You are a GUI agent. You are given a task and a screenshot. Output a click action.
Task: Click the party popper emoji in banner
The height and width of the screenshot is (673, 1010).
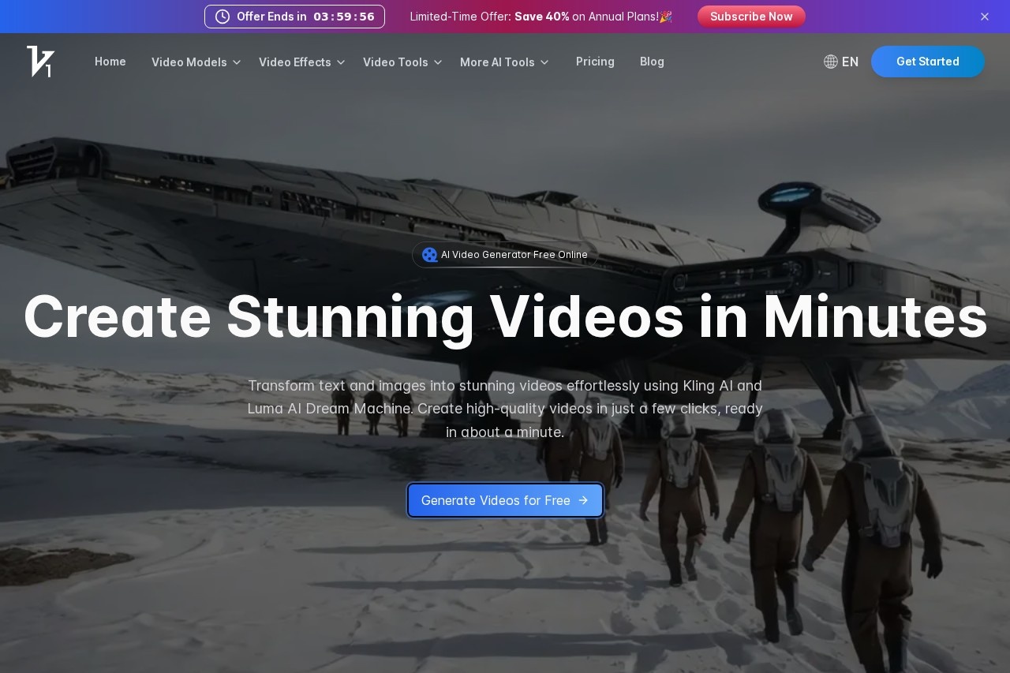[666, 17]
